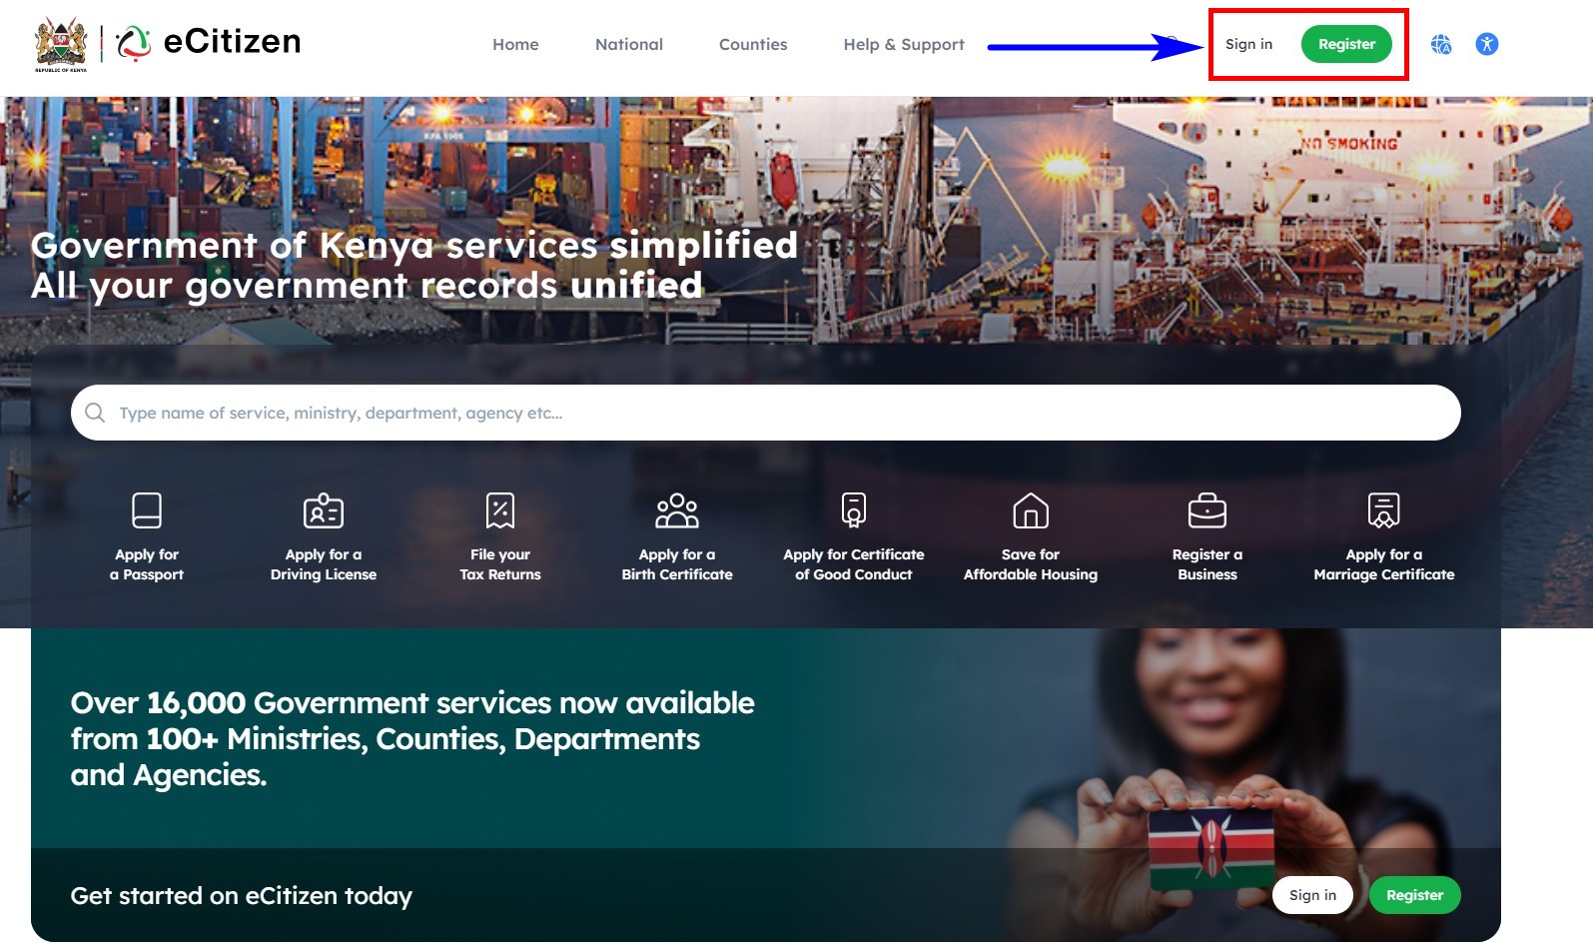
Task: Click the eCitizen logo in header
Action: (208, 42)
